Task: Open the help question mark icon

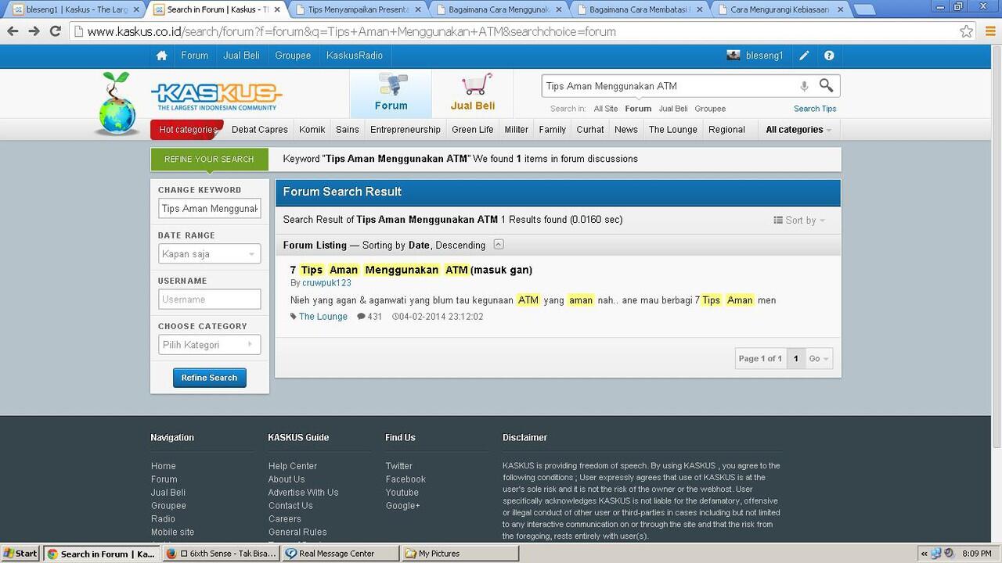Action: 829,56
